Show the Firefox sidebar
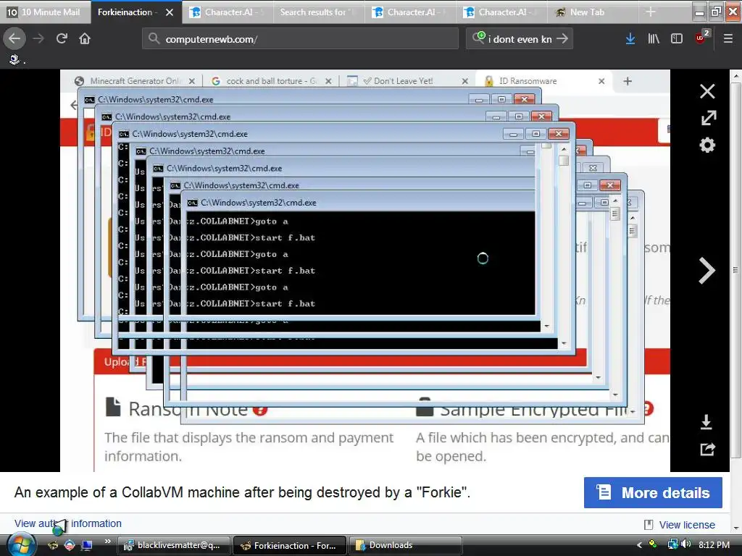This screenshot has height=556, width=742. pyautogui.click(x=677, y=39)
